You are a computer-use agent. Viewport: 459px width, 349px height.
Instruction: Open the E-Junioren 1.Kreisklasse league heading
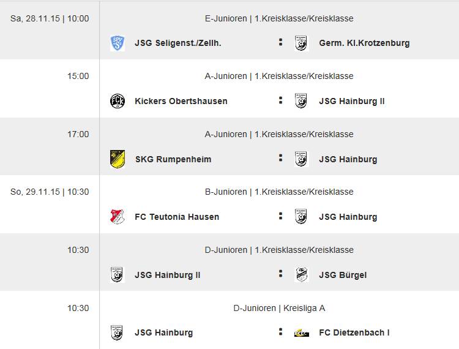tap(279, 18)
